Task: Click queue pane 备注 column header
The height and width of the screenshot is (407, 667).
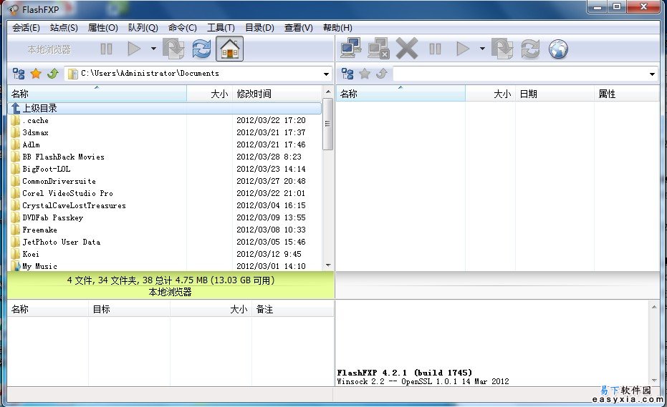Action: (x=292, y=309)
